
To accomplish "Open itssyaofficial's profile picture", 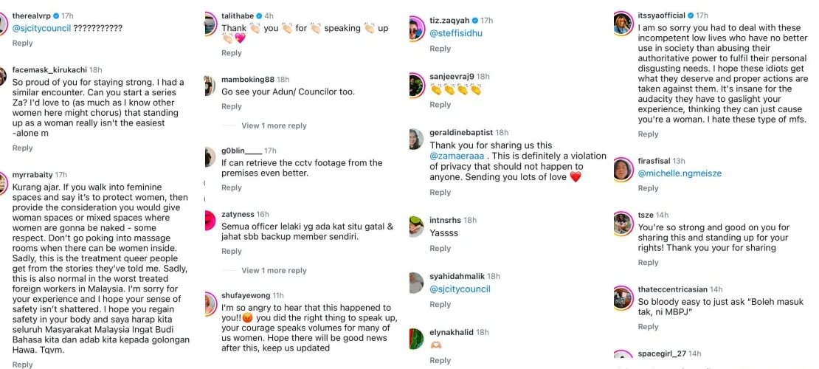I will 623,24.
